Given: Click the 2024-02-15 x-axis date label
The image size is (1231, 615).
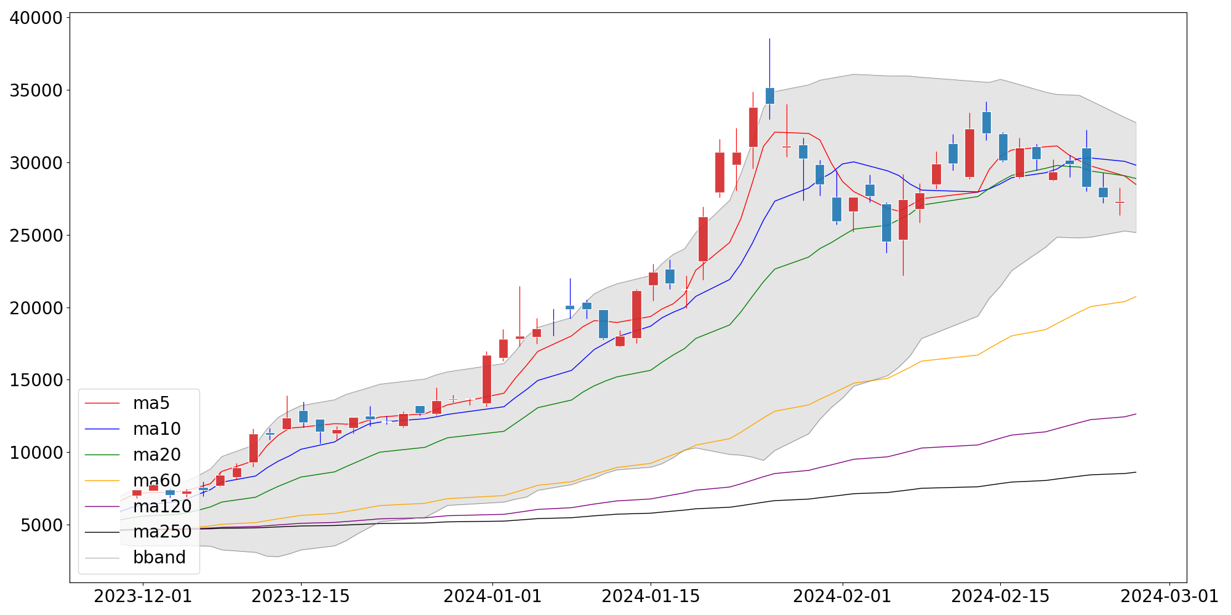Looking at the screenshot, I should [1000, 597].
